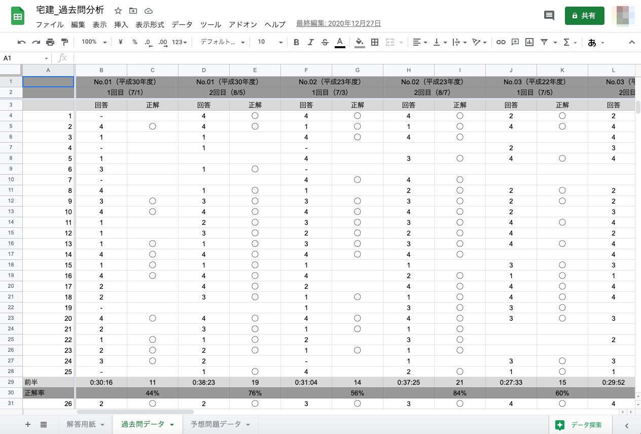Screen dimensions: 641x434
Task: Open the functions sigma menu
Action: [570, 42]
